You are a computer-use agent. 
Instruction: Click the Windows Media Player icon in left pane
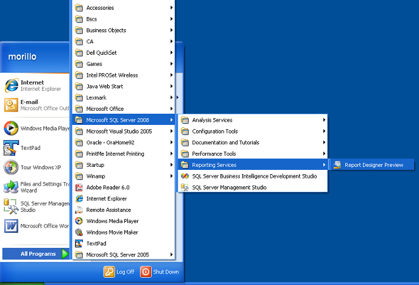pyautogui.click(x=11, y=128)
